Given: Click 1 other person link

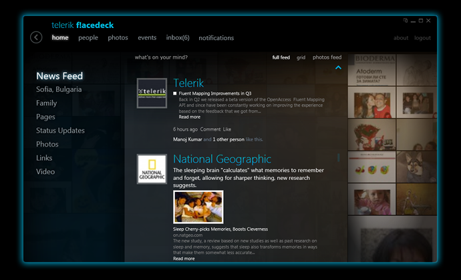Looking at the screenshot, I should (228, 139).
